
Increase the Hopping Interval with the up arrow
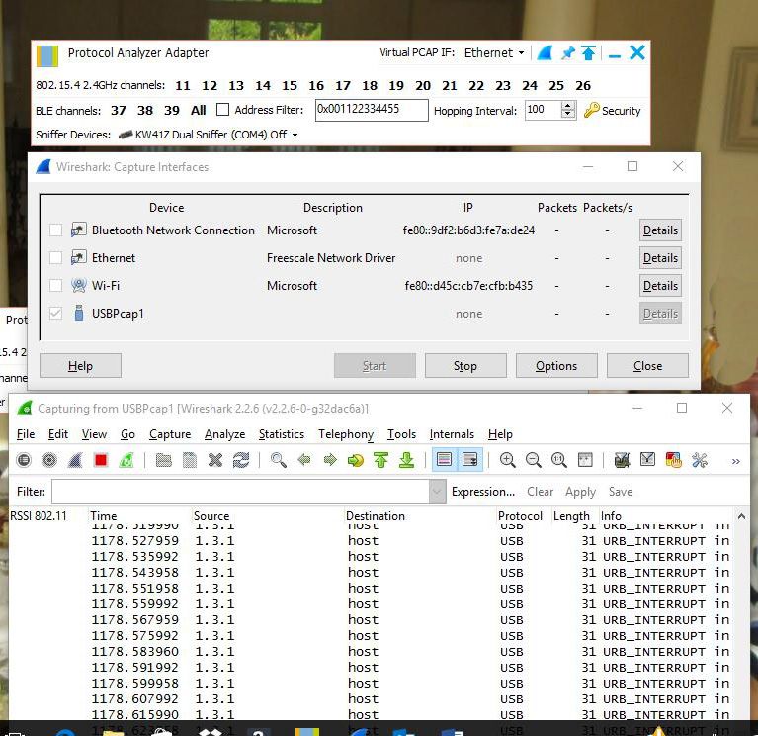(568, 106)
